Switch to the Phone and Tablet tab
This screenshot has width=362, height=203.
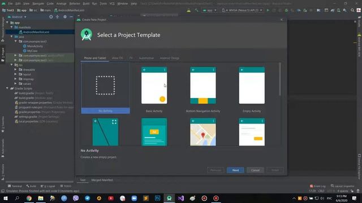click(x=94, y=58)
